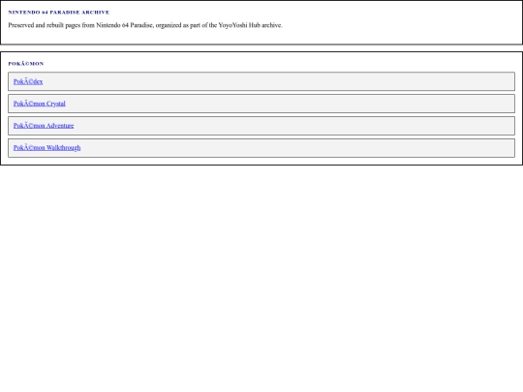Click the Nintendo 64 Paradise Archive heading

59,13
